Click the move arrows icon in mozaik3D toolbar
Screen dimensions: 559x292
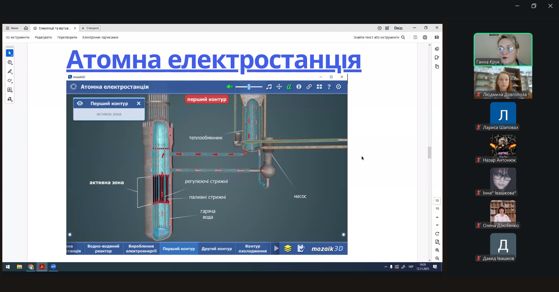pyautogui.click(x=279, y=87)
